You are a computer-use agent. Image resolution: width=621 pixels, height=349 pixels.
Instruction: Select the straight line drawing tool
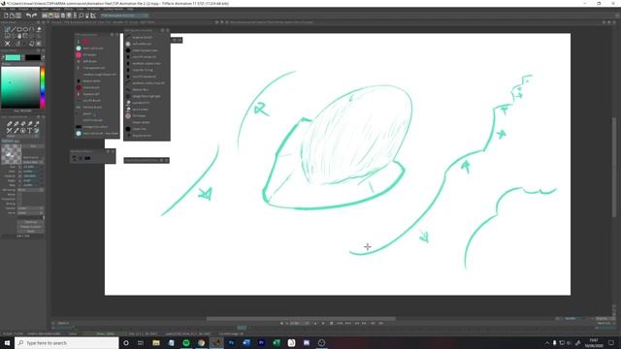pyautogui.click(x=13, y=29)
